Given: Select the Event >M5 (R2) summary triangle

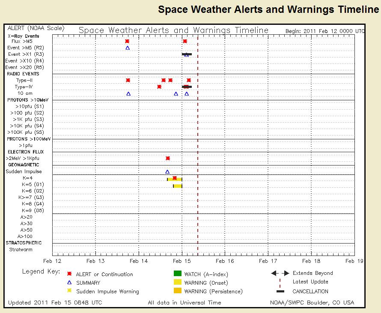Looking at the screenshot, I should pyautogui.click(x=128, y=48).
